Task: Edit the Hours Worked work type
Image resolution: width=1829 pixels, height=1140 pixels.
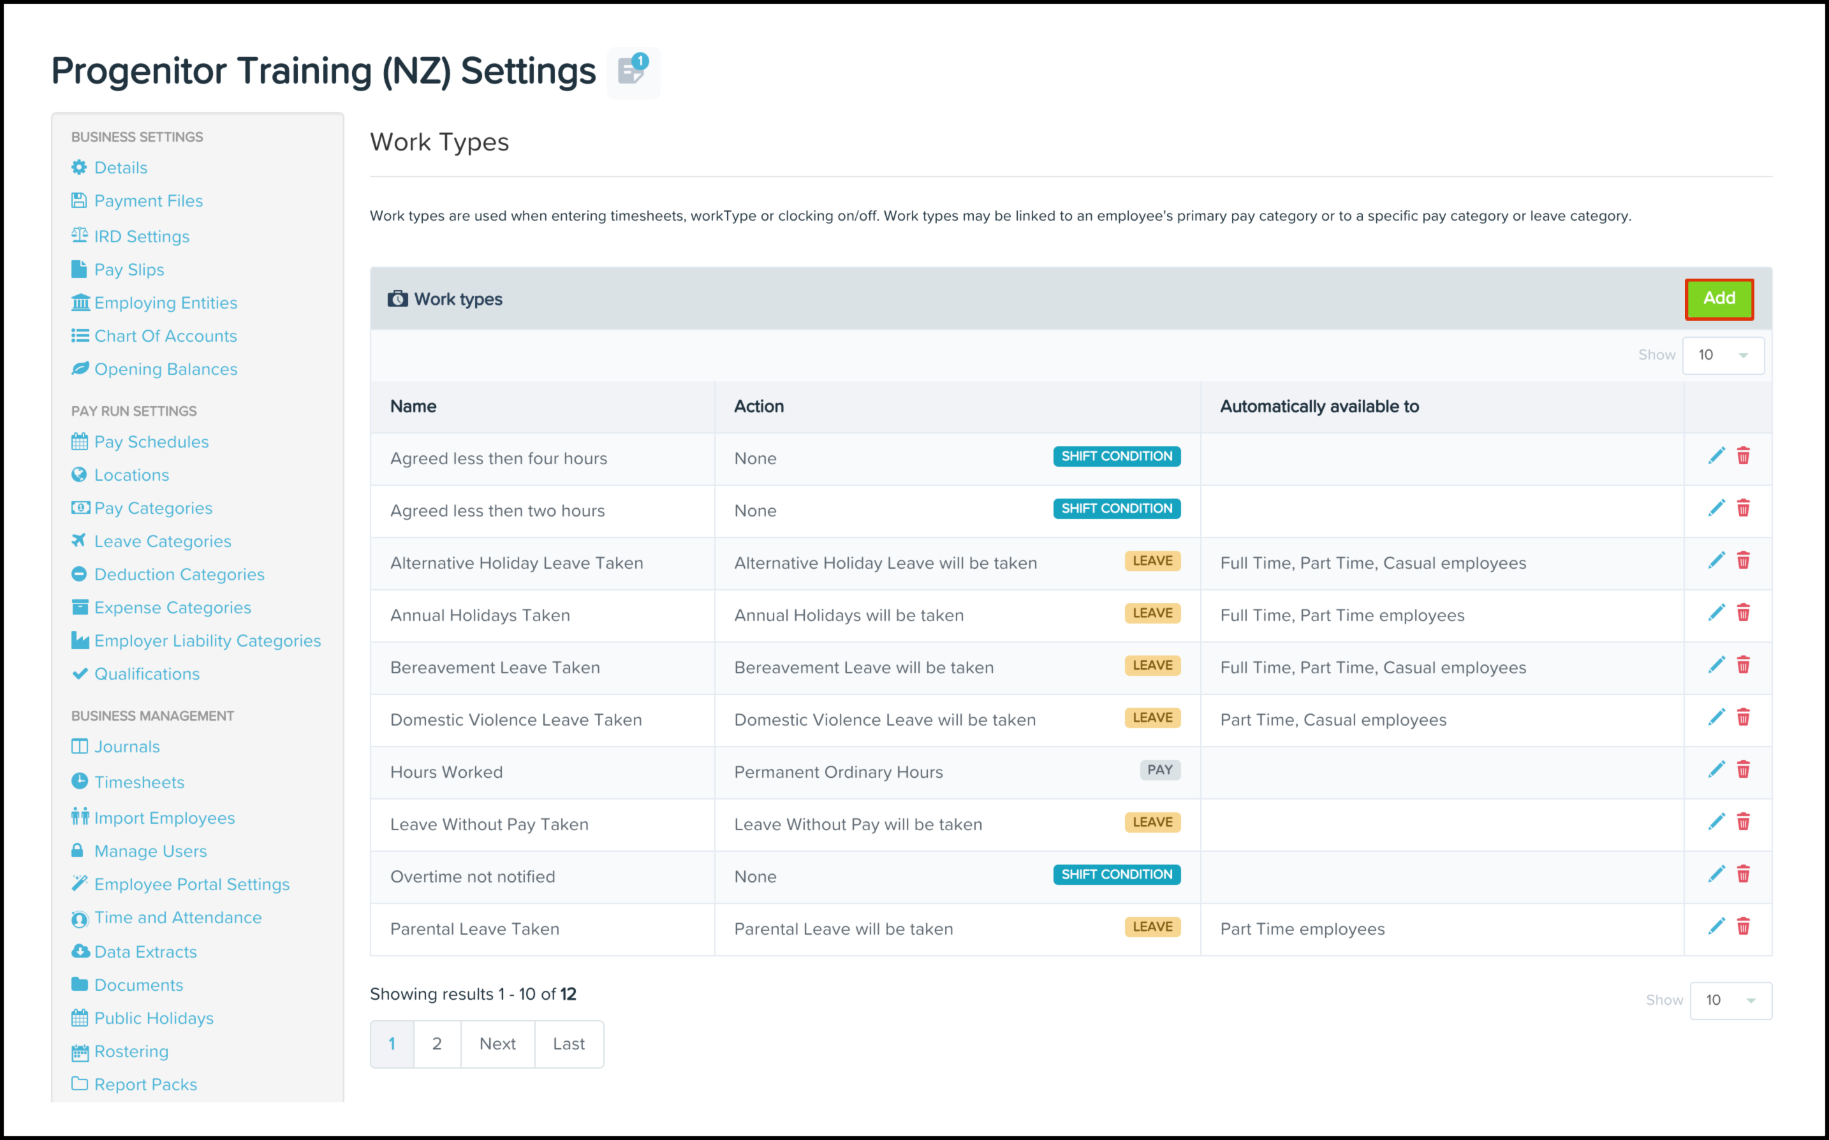Action: [x=1716, y=770]
